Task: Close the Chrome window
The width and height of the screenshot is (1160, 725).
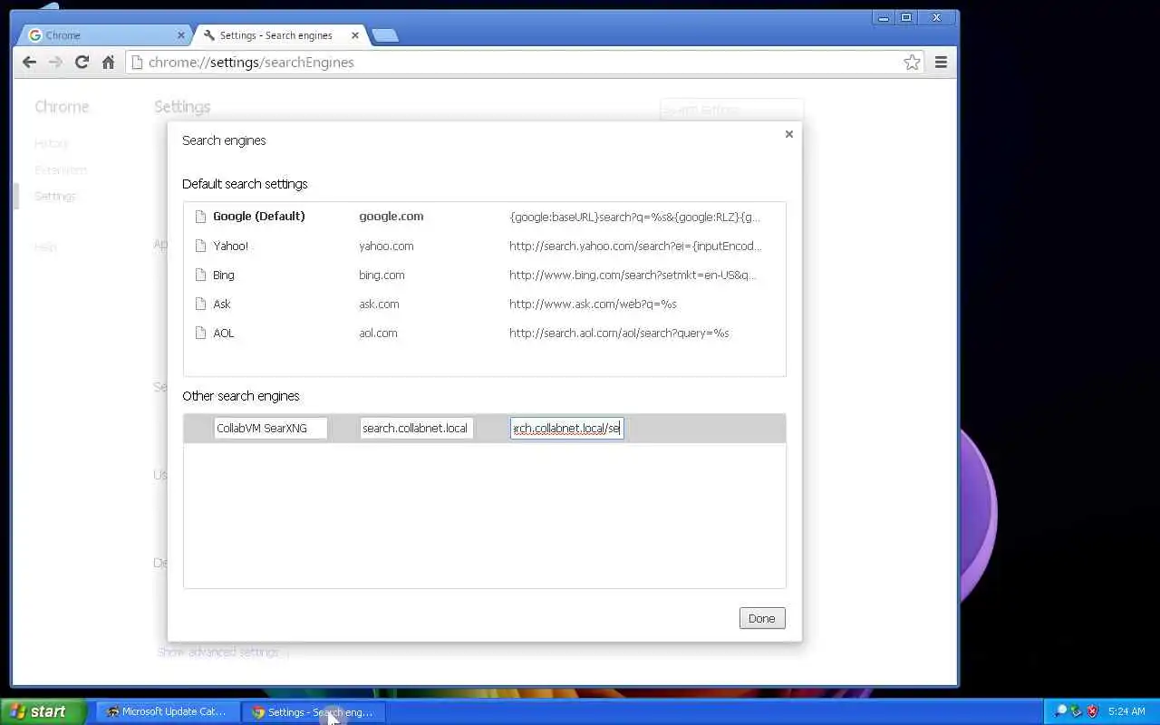Action: [936, 17]
